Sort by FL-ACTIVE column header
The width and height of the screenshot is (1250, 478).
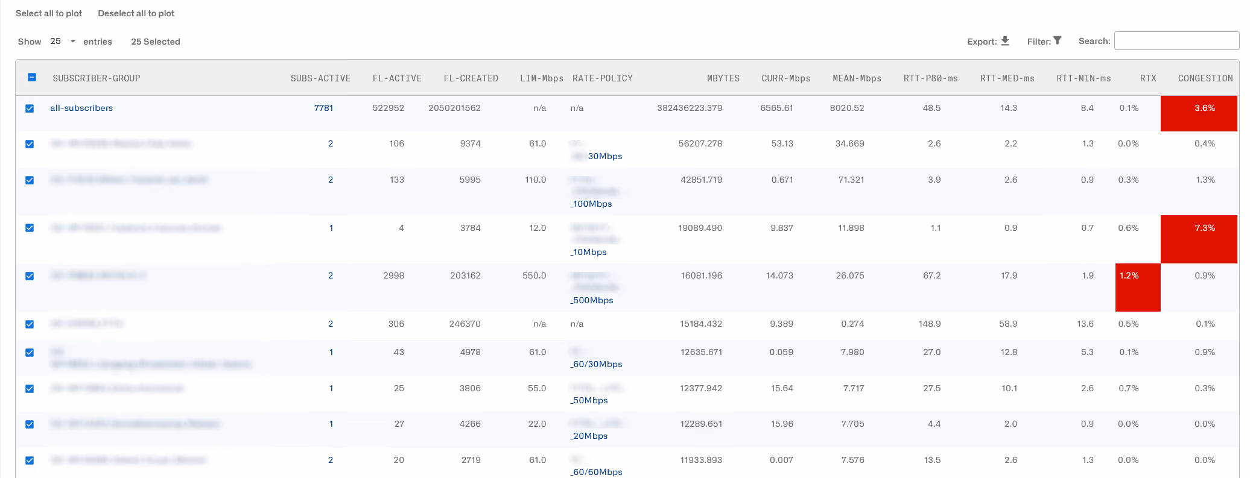[397, 78]
